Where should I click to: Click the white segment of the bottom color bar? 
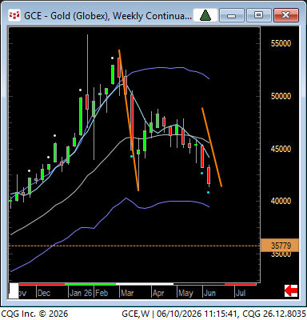[145, 284]
